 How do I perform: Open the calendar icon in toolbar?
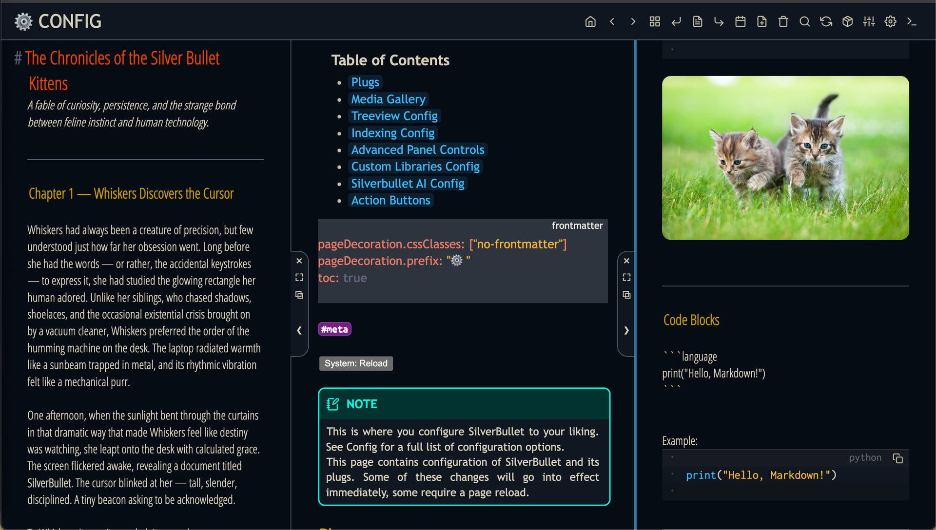point(740,21)
